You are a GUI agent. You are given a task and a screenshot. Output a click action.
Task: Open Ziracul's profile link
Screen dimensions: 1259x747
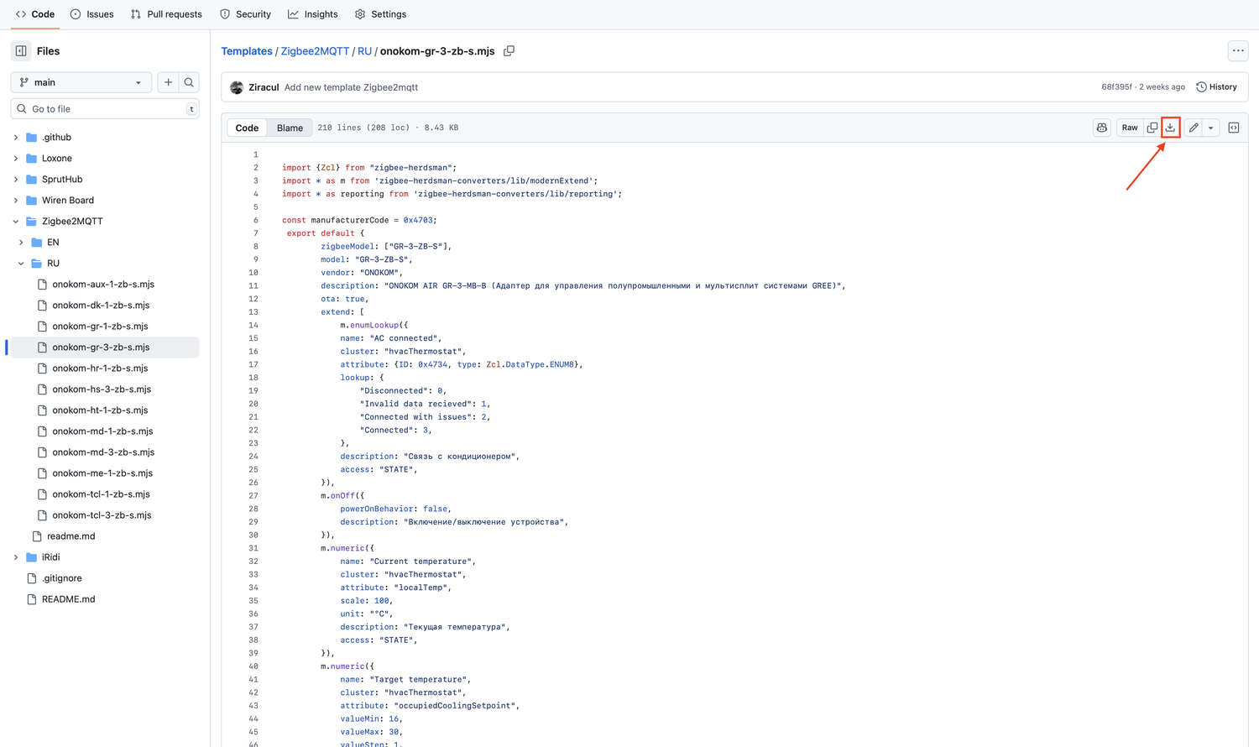pos(264,87)
